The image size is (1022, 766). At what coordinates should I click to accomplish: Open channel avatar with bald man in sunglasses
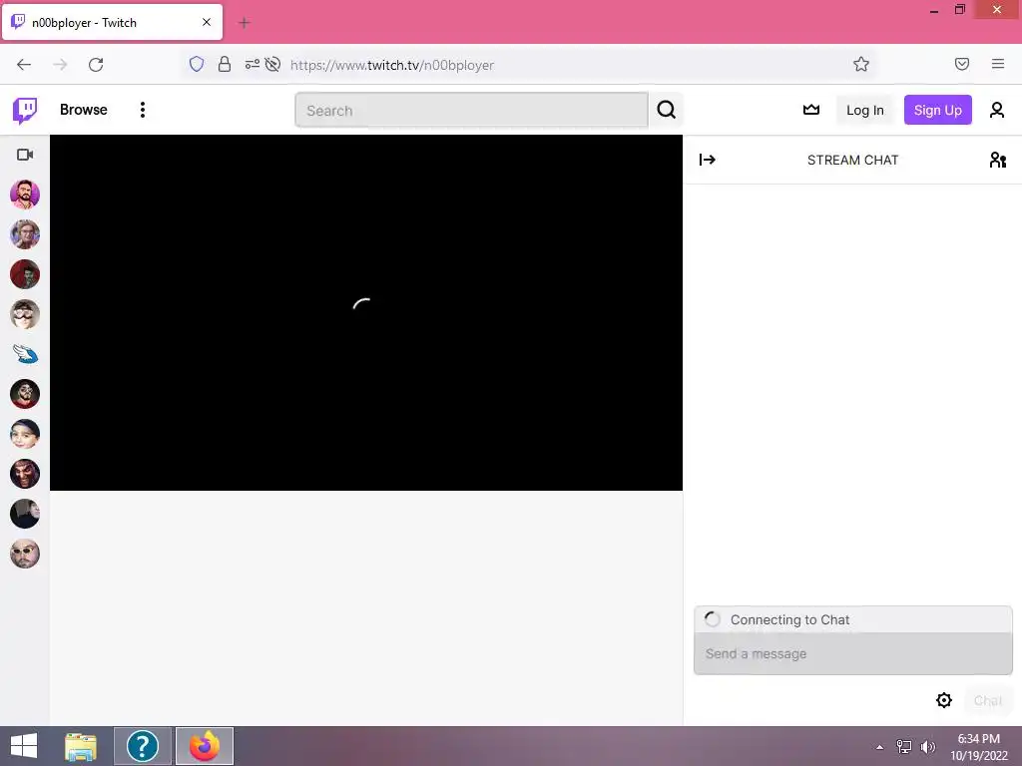point(25,554)
